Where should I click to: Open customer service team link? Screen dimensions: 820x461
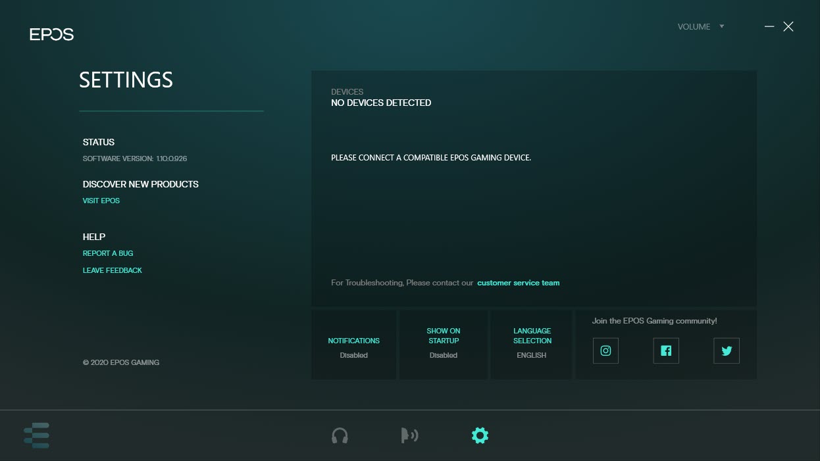click(x=519, y=283)
